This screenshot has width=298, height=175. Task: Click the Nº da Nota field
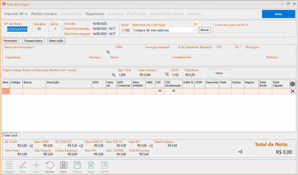click(17, 29)
